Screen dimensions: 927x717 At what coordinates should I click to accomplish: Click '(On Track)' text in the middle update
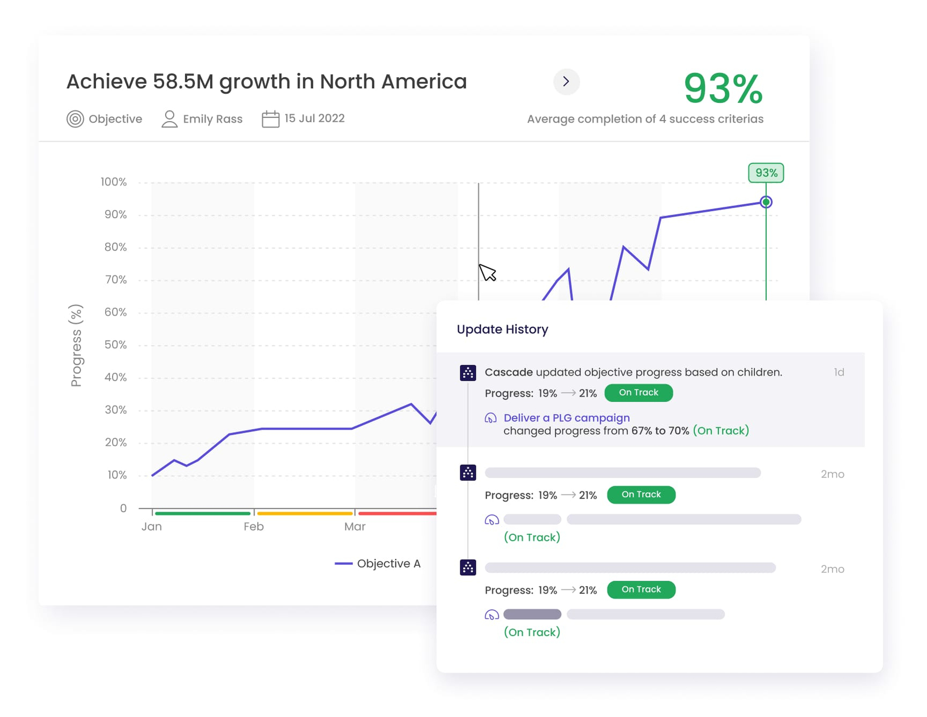(532, 537)
